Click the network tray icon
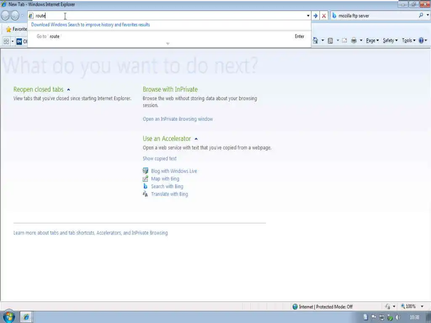This screenshot has width=431, height=323. [x=382, y=318]
